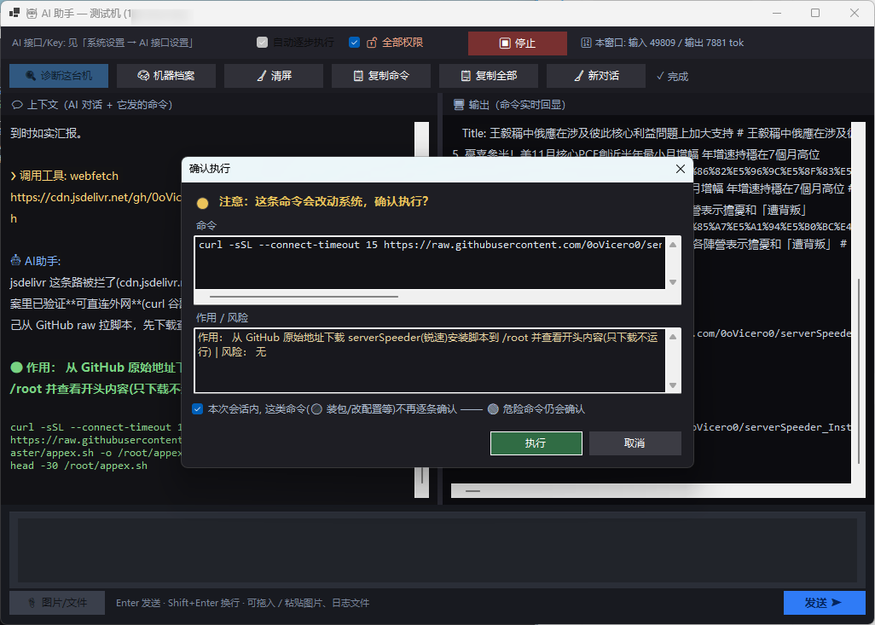Click the 作用 / 风险 text box
The height and width of the screenshot is (625, 875).
click(429, 360)
